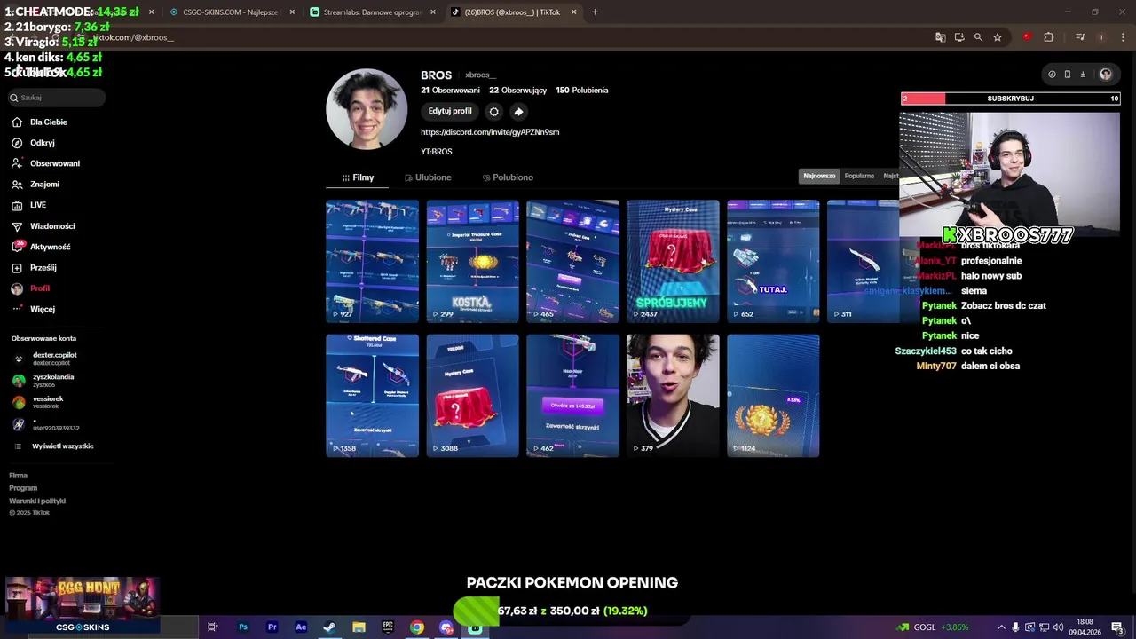
Task: Click the TikTok coins icon top right
Action: point(1052,75)
